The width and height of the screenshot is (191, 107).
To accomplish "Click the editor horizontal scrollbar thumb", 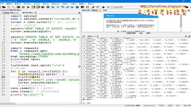I will point(8,103).
